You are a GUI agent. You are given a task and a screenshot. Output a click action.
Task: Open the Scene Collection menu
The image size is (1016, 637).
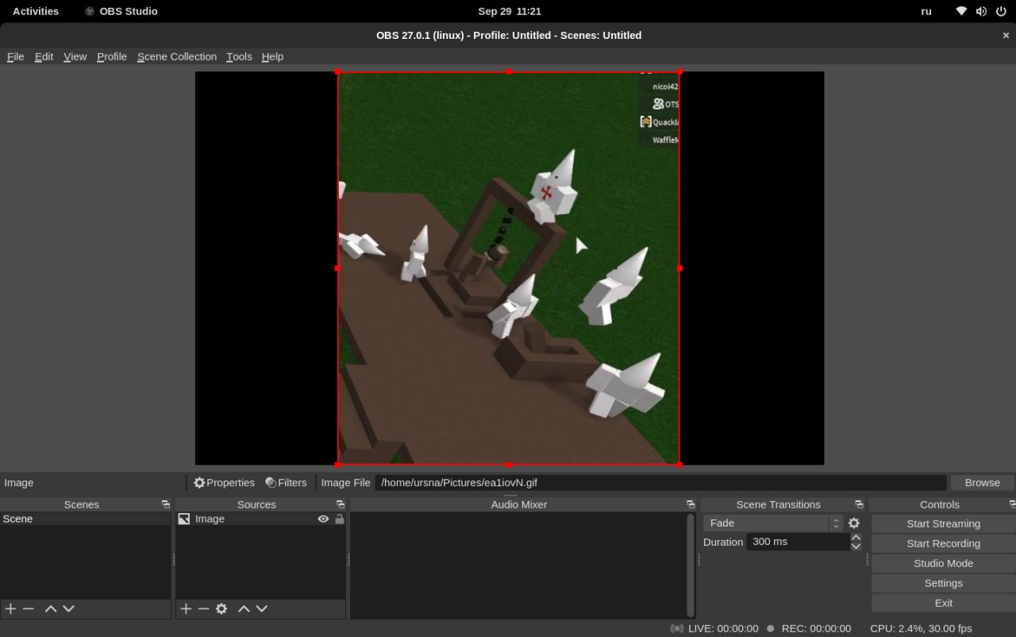point(177,56)
